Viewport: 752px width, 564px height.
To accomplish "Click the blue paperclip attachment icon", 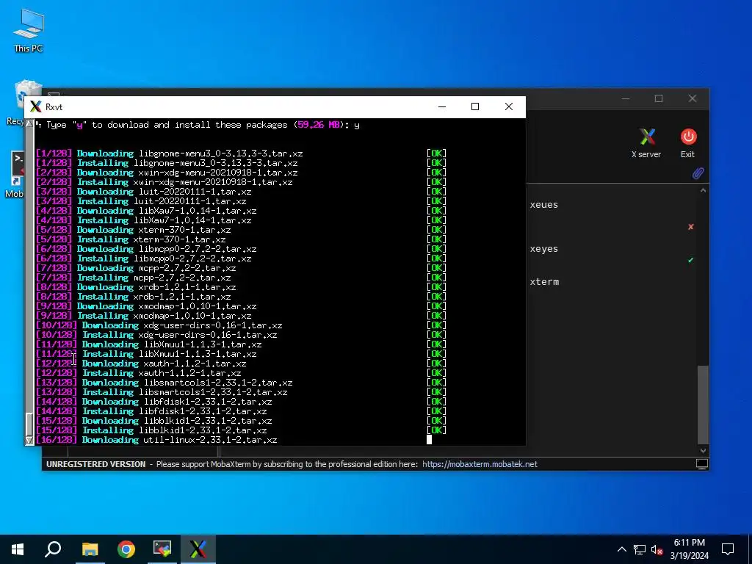I will (698, 173).
